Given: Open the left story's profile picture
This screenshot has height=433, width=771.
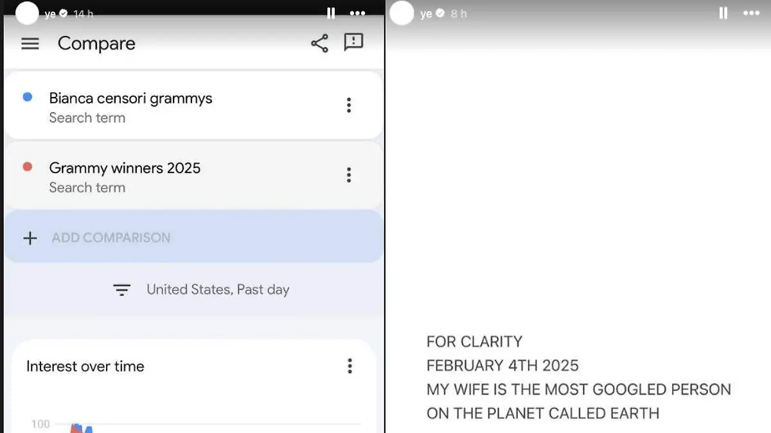Looking at the screenshot, I should point(27,13).
